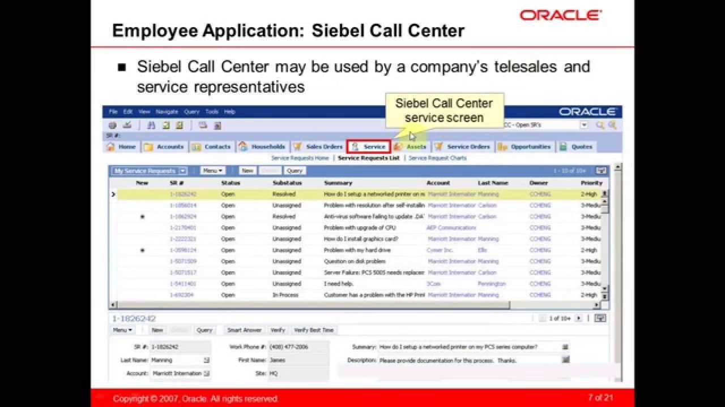Open the Service Requests Home link
The height and width of the screenshot is (407, 725).
click(300, 158)
